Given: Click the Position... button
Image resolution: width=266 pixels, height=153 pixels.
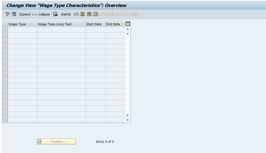Looking at the screenshot, I should 56,141.
